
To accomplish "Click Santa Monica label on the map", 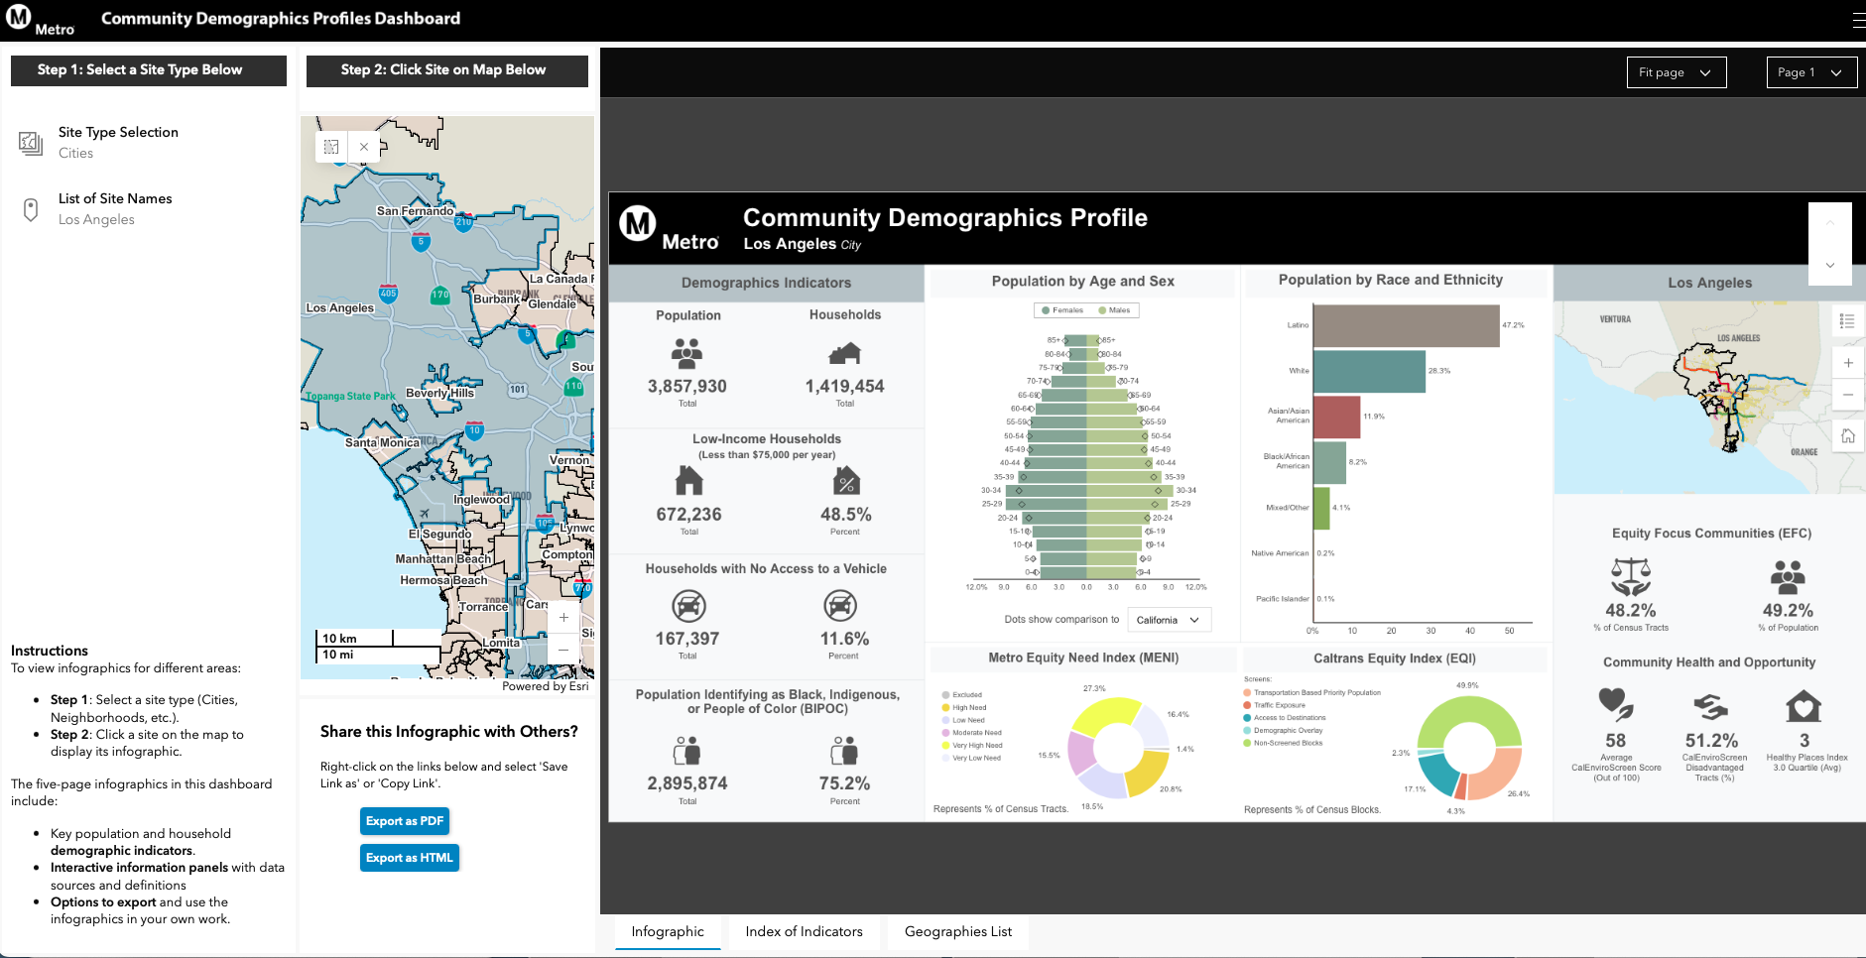I will 382,442.
